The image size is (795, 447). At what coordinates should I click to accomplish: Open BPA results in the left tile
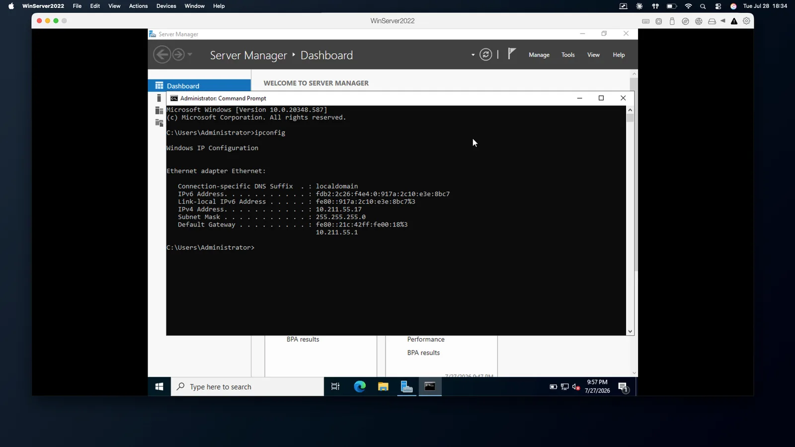point(303,339)
